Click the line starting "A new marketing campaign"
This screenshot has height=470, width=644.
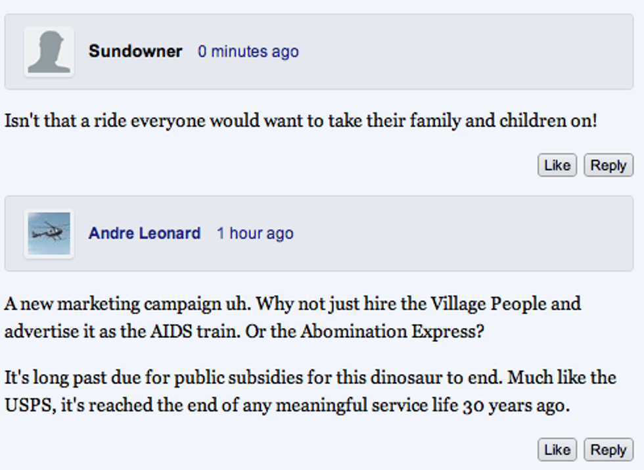pyautogui.click(x=292, y=304)
